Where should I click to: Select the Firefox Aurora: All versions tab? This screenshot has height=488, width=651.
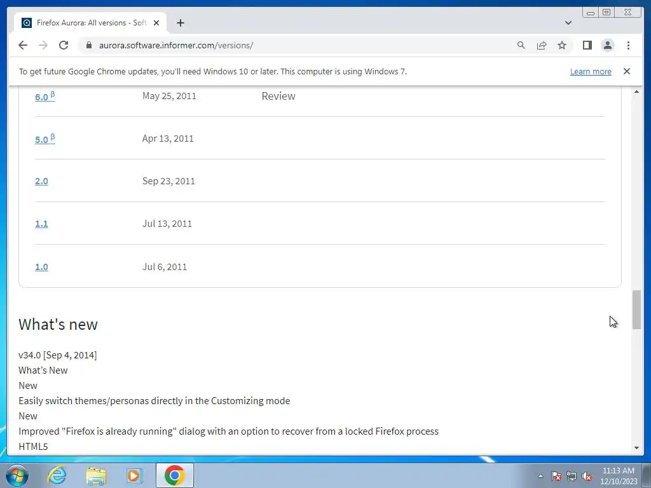click(90, 23)
